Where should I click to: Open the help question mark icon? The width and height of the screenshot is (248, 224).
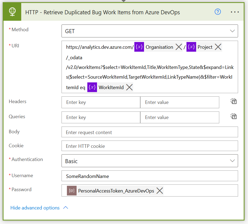coord(218,12)
